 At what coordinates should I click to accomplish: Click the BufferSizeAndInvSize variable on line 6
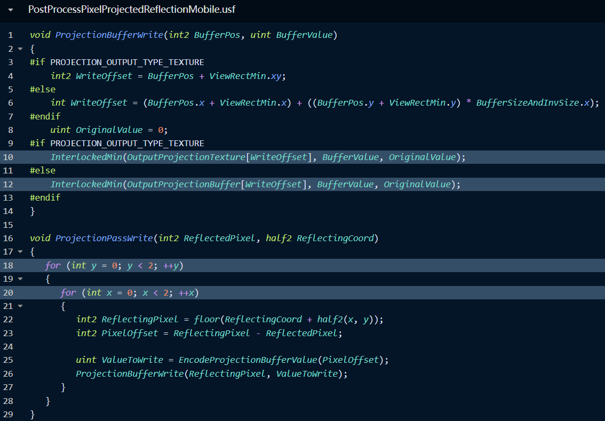pyautogui.click(x=527, y=103)
